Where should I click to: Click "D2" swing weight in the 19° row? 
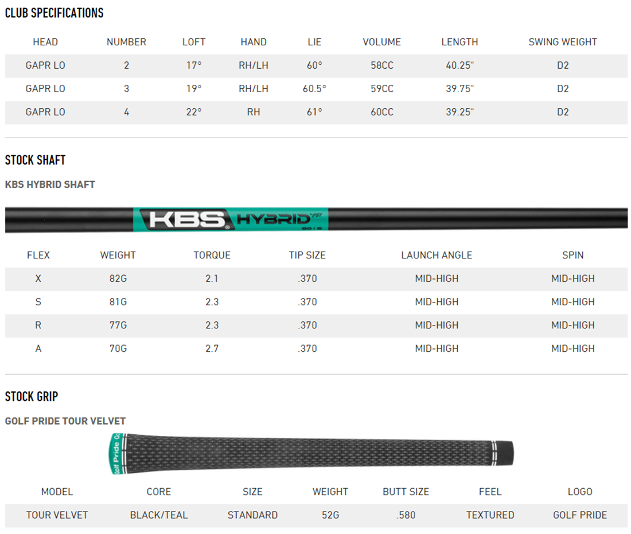[563, 89]
